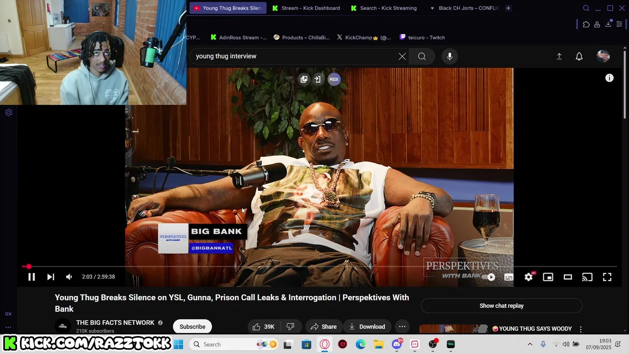Viewport: 629px width, 354px height.
Task: Share the video
Action: (323, 326)
